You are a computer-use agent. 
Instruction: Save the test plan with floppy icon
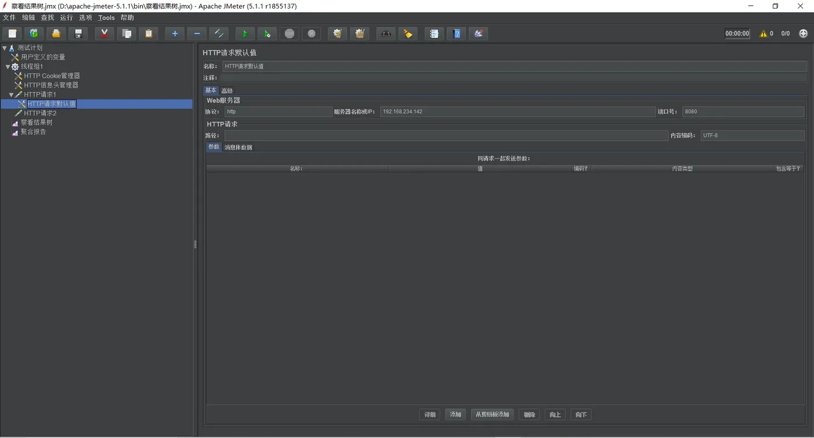(x=78, y=34)
